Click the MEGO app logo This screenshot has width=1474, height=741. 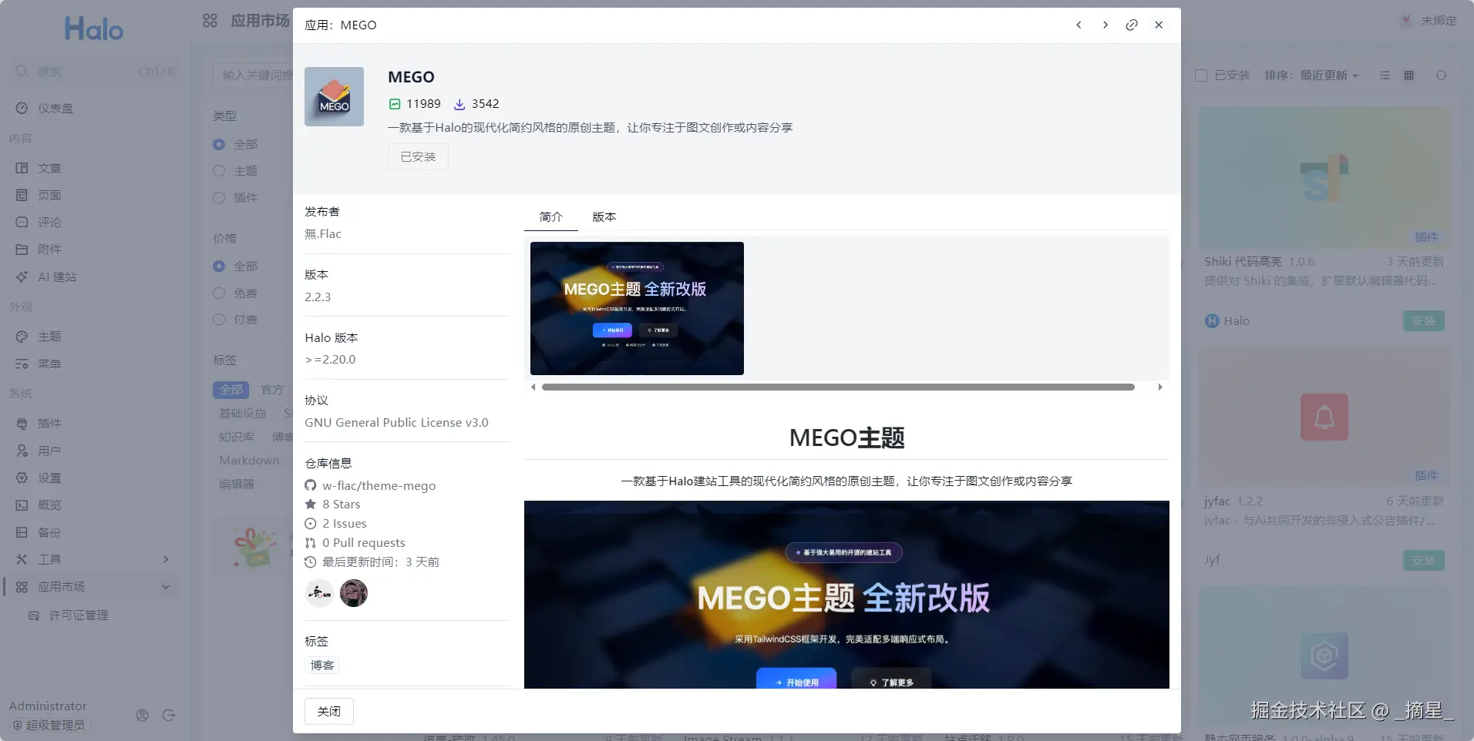tap(334, 96)
